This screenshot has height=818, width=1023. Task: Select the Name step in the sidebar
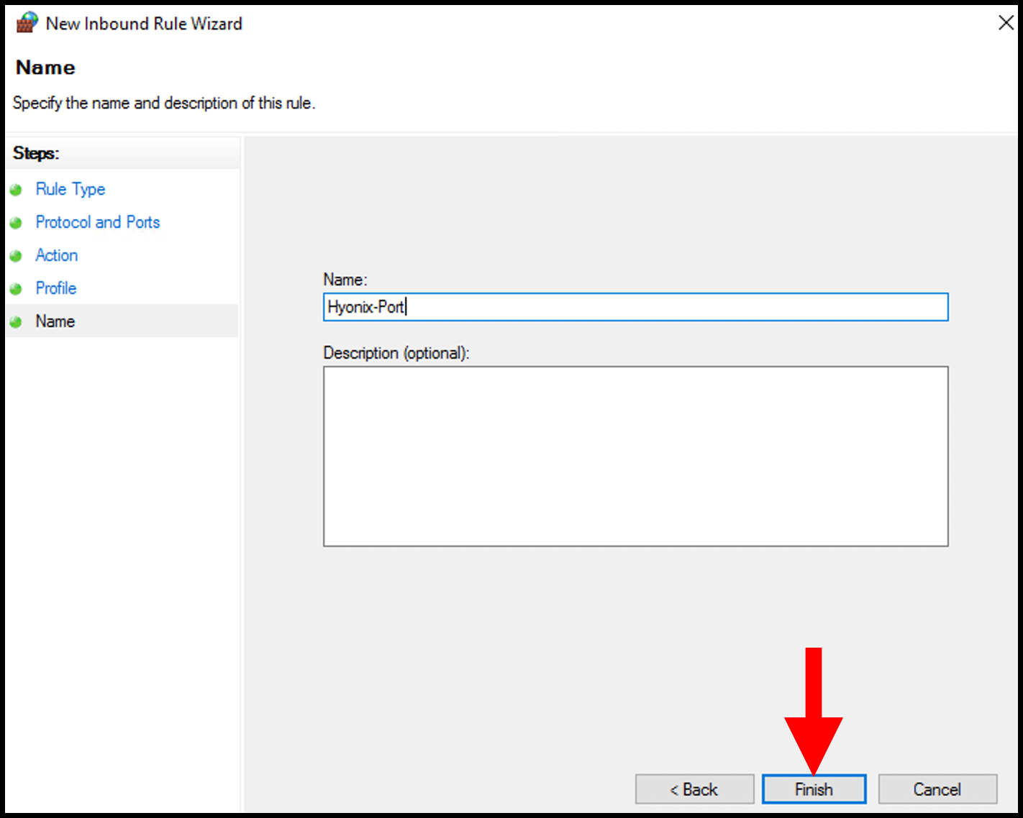point(55,321)
